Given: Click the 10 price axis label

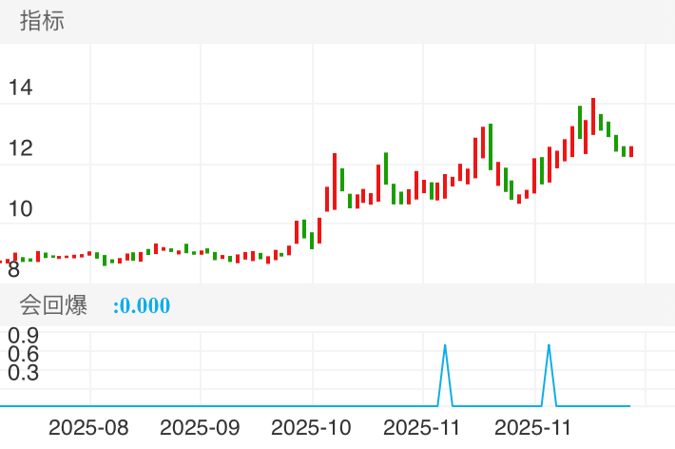Looking at the screenshot, I should pos(20,209).
